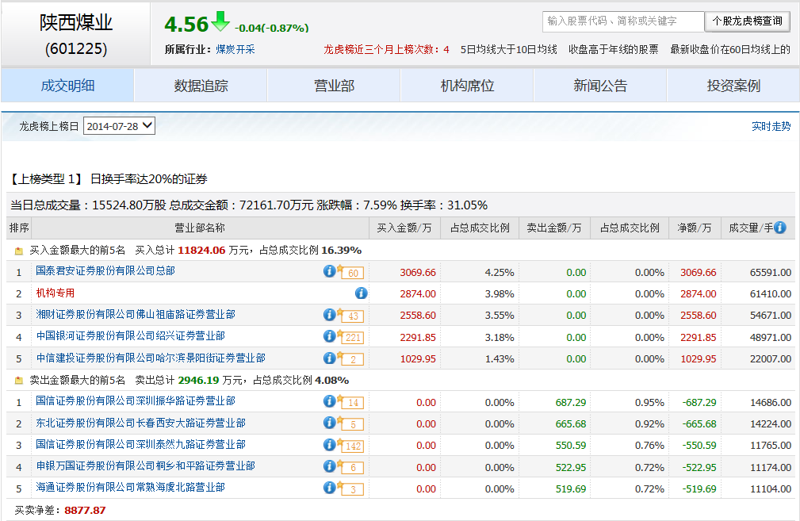Switch to 成交明细 tab
The width and height of the screenshot is (800, 521).
click(67, 86)
